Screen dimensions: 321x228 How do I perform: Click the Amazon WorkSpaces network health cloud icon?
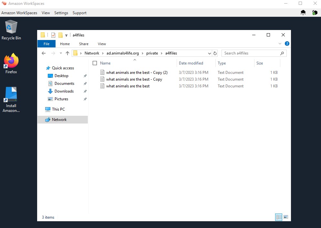303,13
